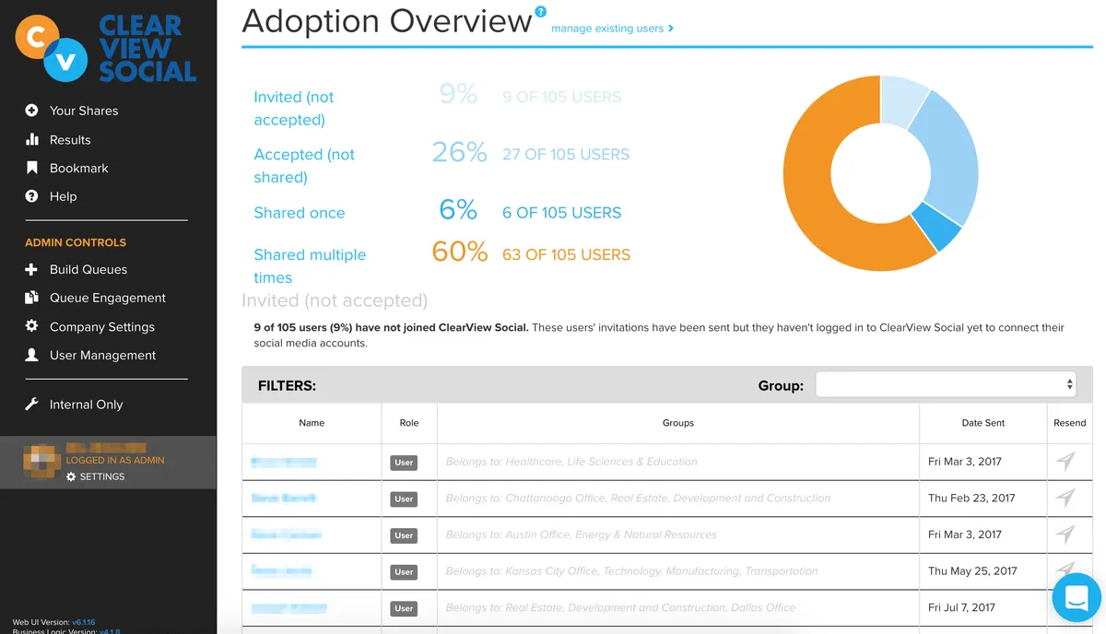Click the admin profile avatar

pos(42,461)
